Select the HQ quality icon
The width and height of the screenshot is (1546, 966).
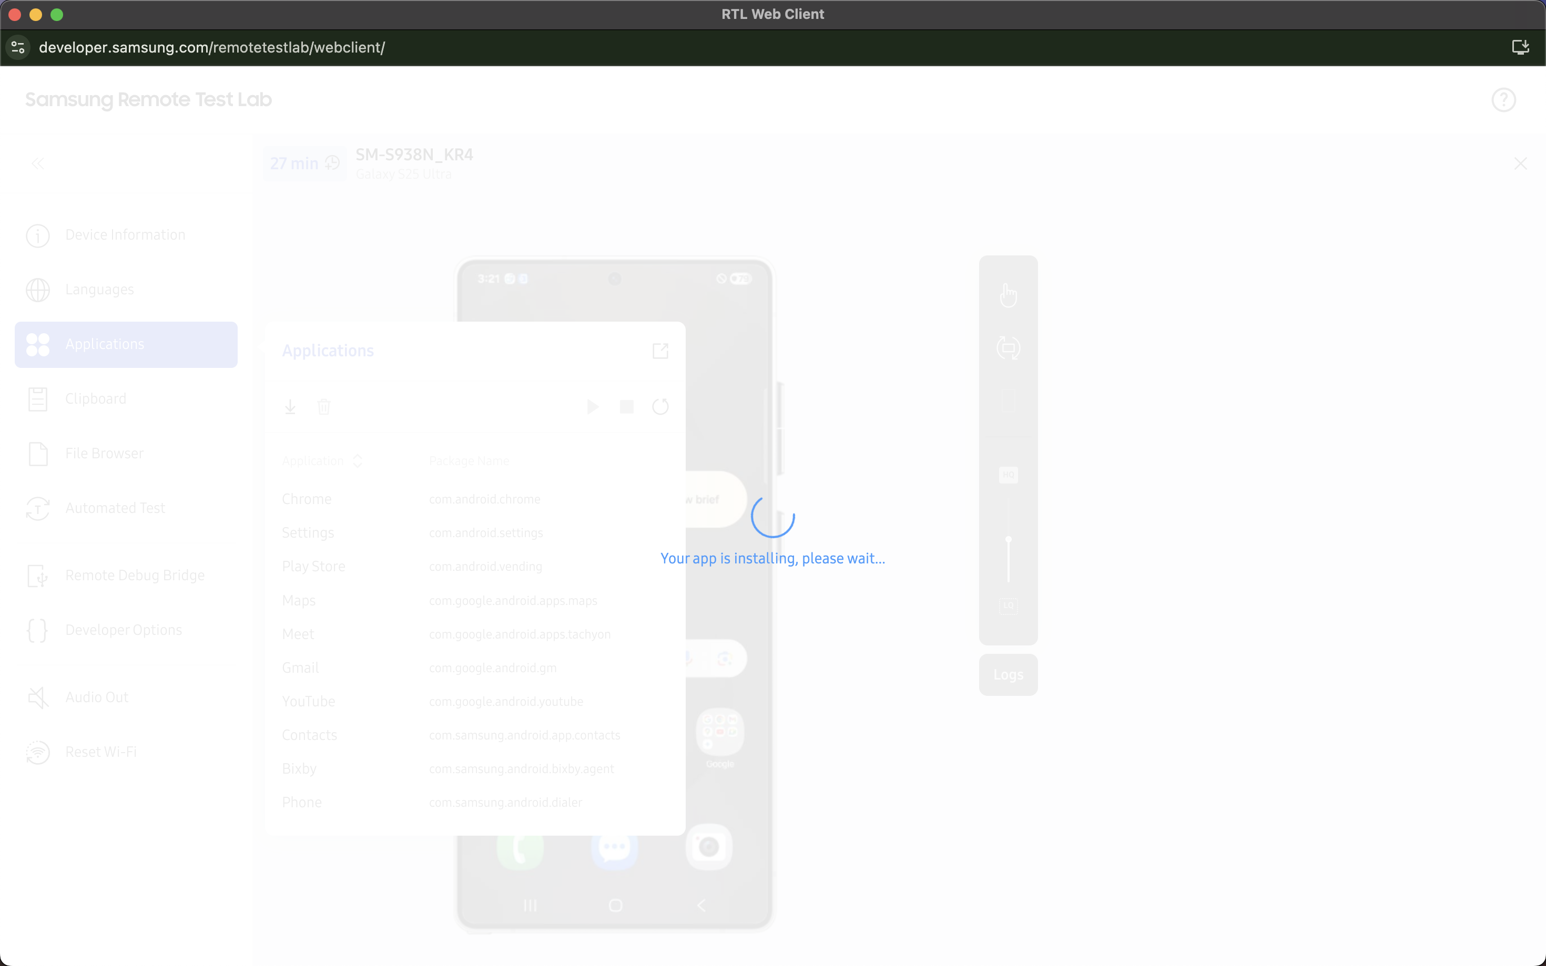tap(1008, 475)
